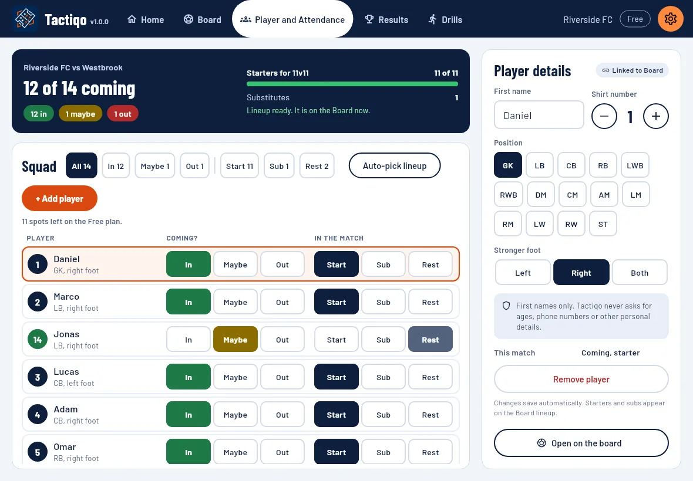
Task: Set Adam to Rest in the match
Action: (430, 414)
